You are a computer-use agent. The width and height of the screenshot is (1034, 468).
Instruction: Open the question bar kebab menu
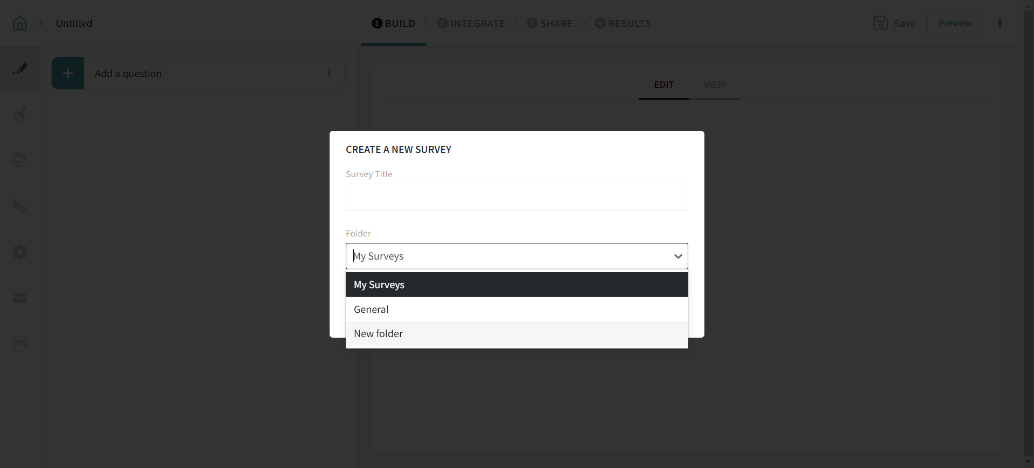(x=329, y=73)
